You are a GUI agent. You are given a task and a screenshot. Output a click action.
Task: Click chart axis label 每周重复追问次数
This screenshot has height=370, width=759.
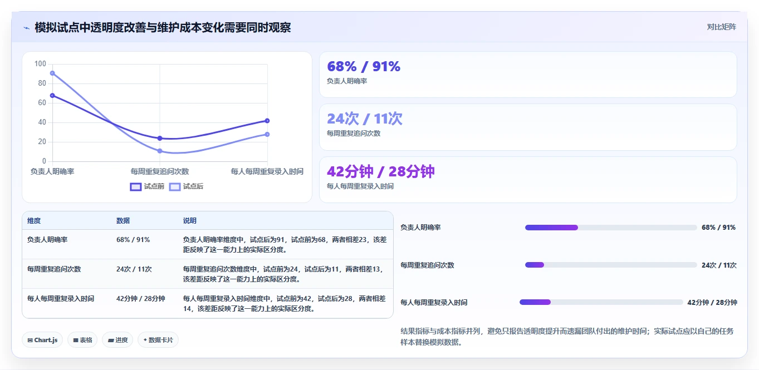tap(160, 171)
